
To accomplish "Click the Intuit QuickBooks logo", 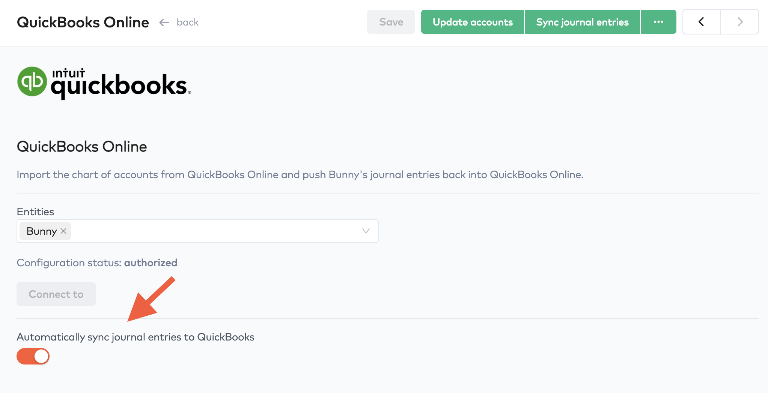I will point(104,83).
